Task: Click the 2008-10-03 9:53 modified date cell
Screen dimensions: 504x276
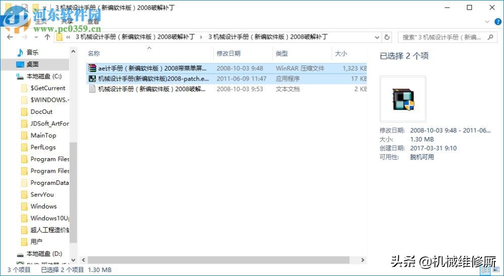Action: pyautogui.click(x=240, y=89)
